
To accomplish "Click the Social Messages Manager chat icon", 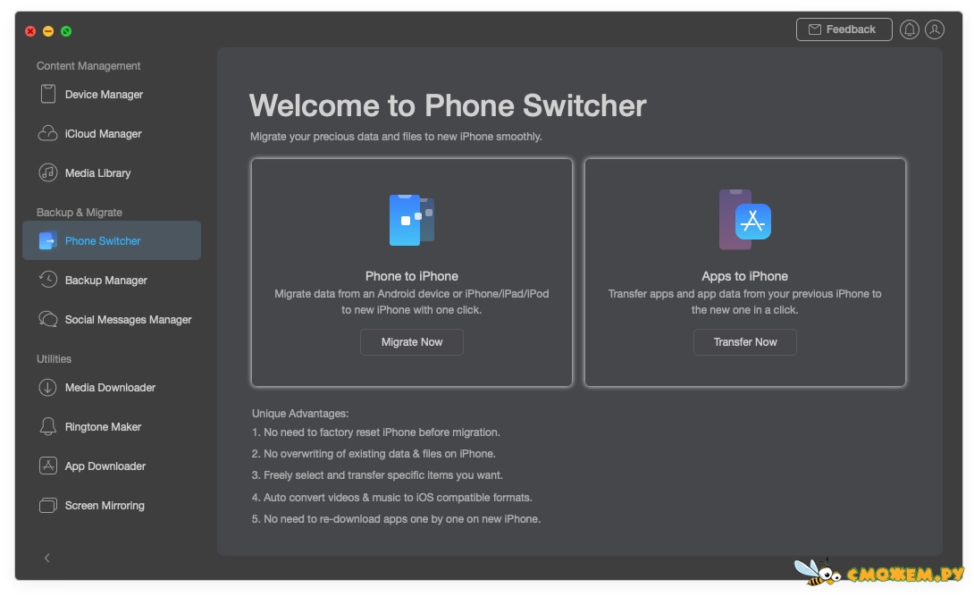I will coord(48,319).
